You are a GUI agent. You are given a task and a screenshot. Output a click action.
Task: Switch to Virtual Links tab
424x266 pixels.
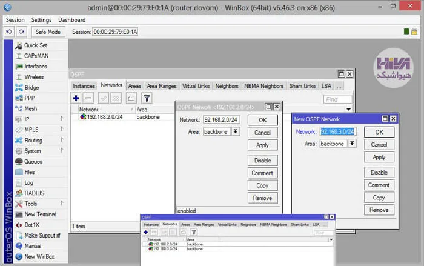click(196, 86)
